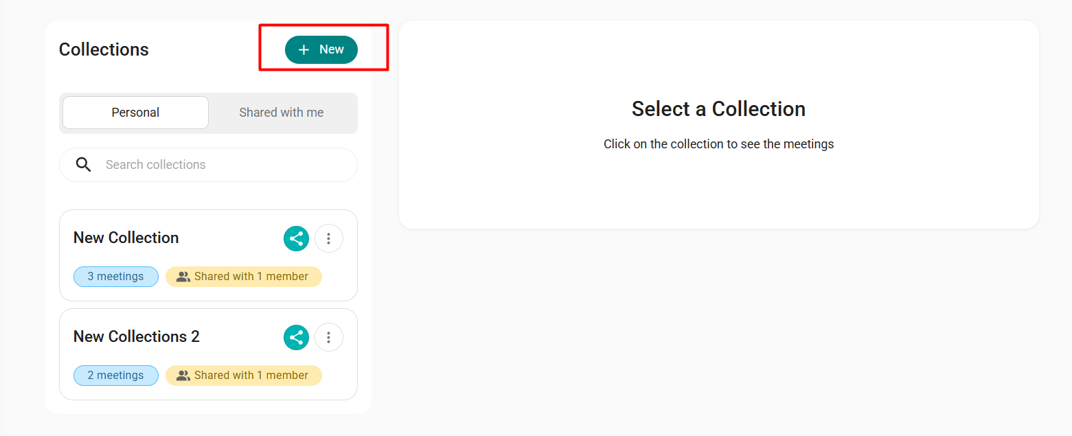Click the magnifier icon in the search box

coord(84,165)
